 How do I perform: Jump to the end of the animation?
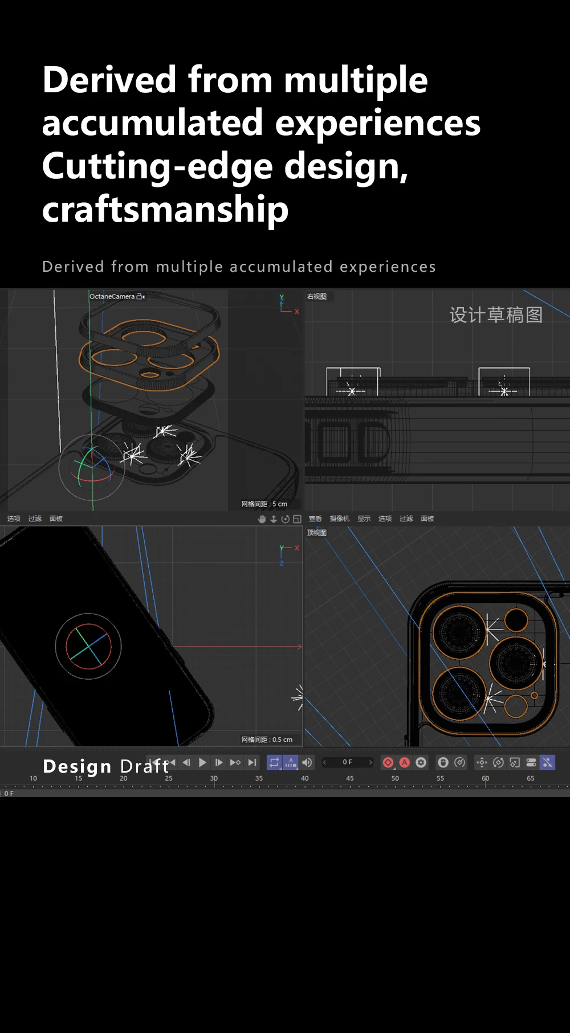point(253,762)
